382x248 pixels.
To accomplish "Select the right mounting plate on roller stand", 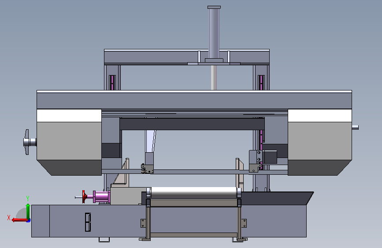I will point(244,223).
